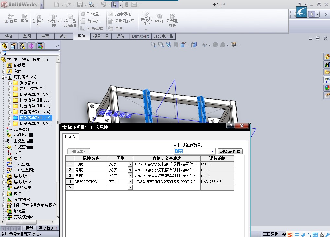Select 切割清单项目3(4) in the tree
Screen dimensions: 330x237
(x=32, y=95)
